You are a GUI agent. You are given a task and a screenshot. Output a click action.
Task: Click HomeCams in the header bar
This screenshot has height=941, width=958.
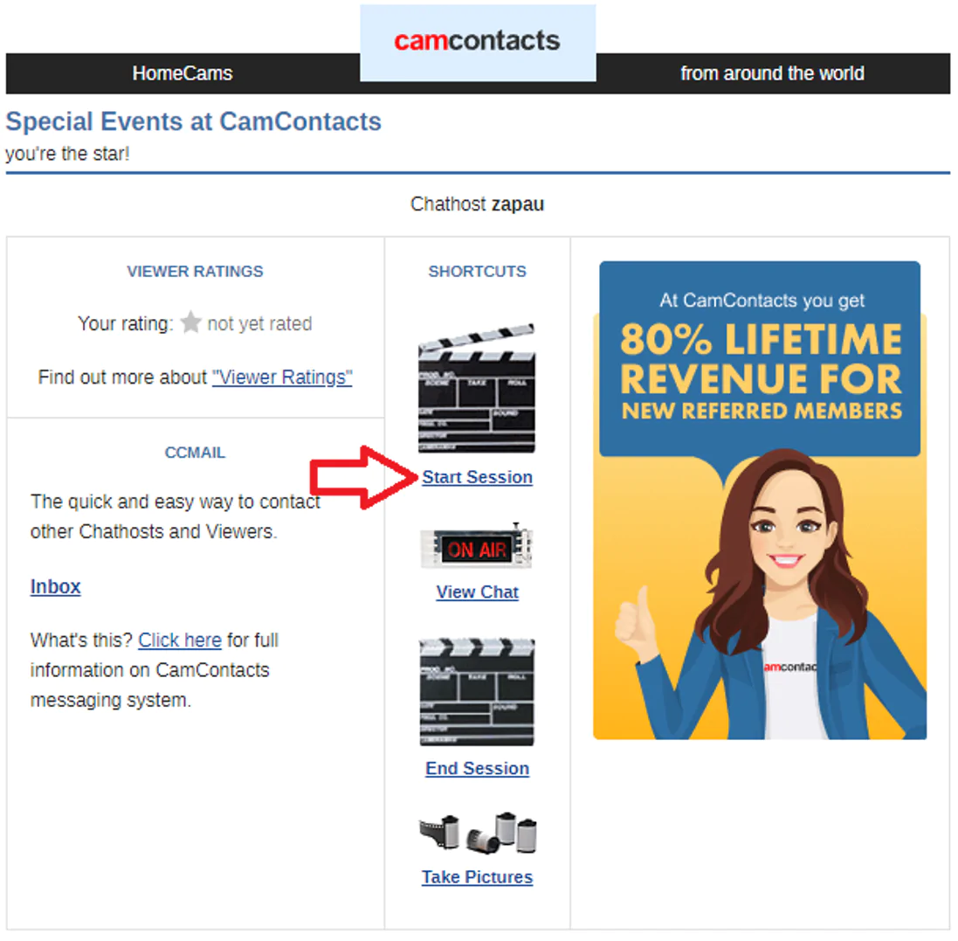(x=183, y=73)
